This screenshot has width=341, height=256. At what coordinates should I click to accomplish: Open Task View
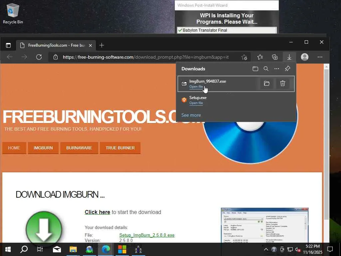point(40,249)
